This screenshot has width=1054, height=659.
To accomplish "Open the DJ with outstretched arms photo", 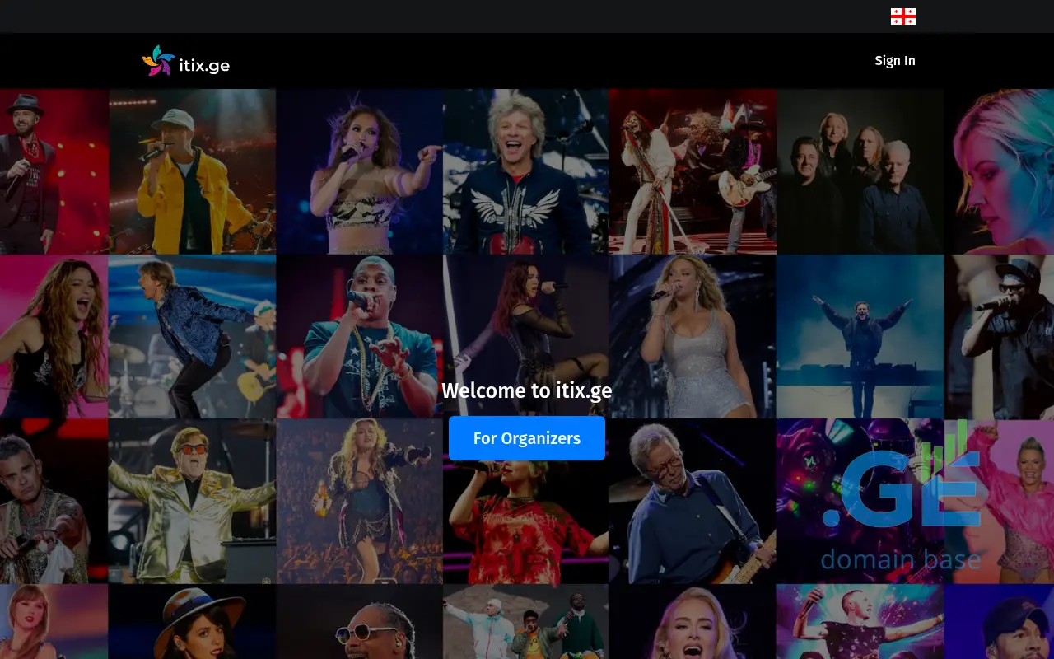I will coord(860,336).
